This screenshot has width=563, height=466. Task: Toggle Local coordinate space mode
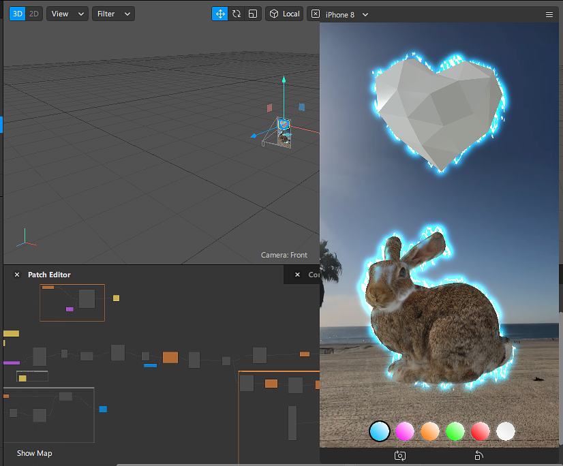(x=284, y=14)
